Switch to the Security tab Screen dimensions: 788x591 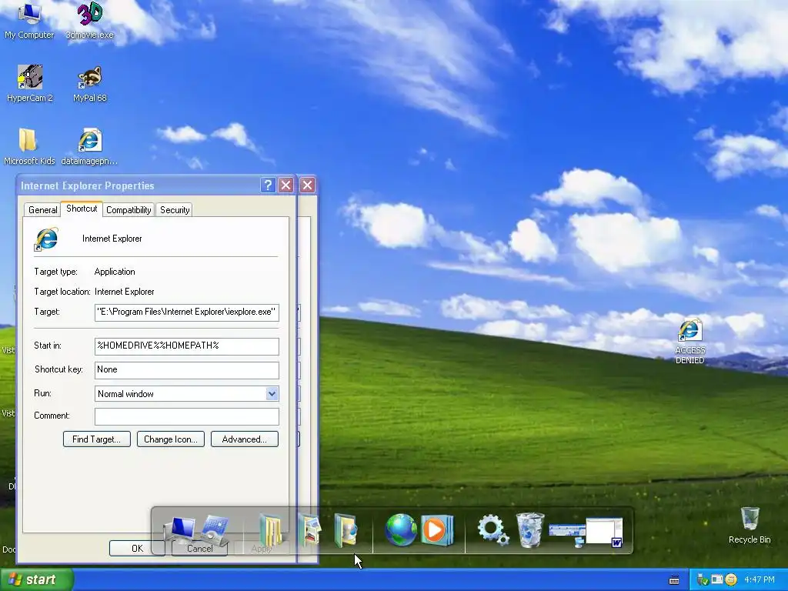pos(175,209)
